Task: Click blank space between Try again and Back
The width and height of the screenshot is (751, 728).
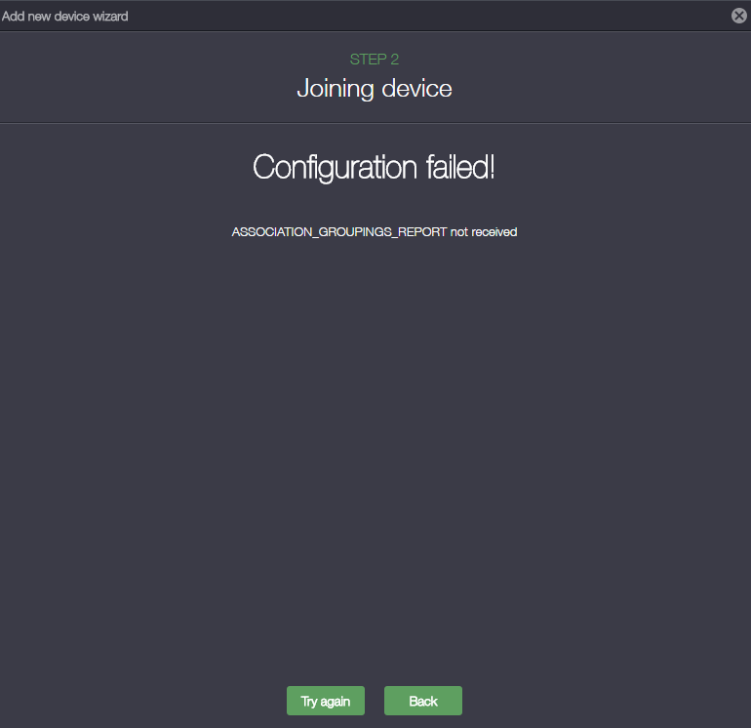Action: (x=375, y=701)
